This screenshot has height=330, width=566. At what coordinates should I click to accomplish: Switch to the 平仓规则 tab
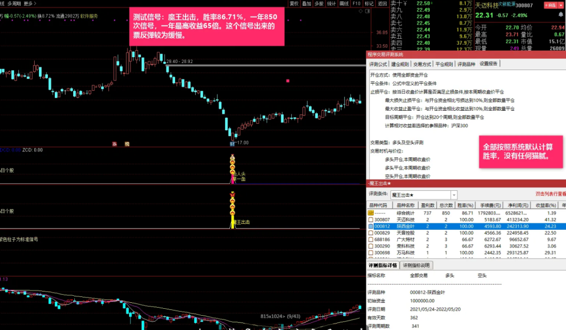(x=444, y=64)
